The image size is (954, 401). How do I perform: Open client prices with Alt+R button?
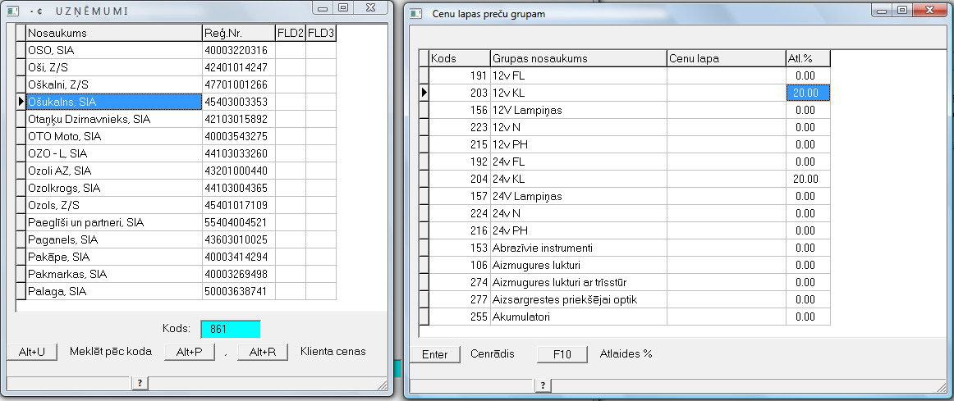(263, 352)
